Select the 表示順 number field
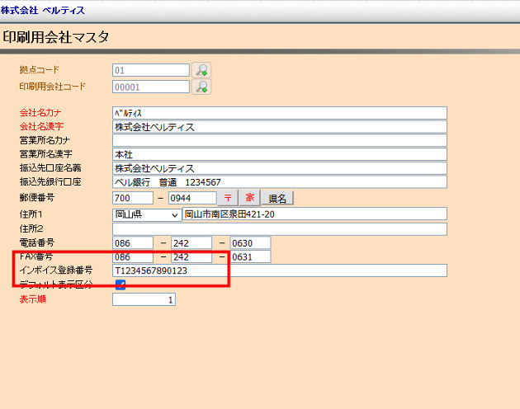 [144, 300]
